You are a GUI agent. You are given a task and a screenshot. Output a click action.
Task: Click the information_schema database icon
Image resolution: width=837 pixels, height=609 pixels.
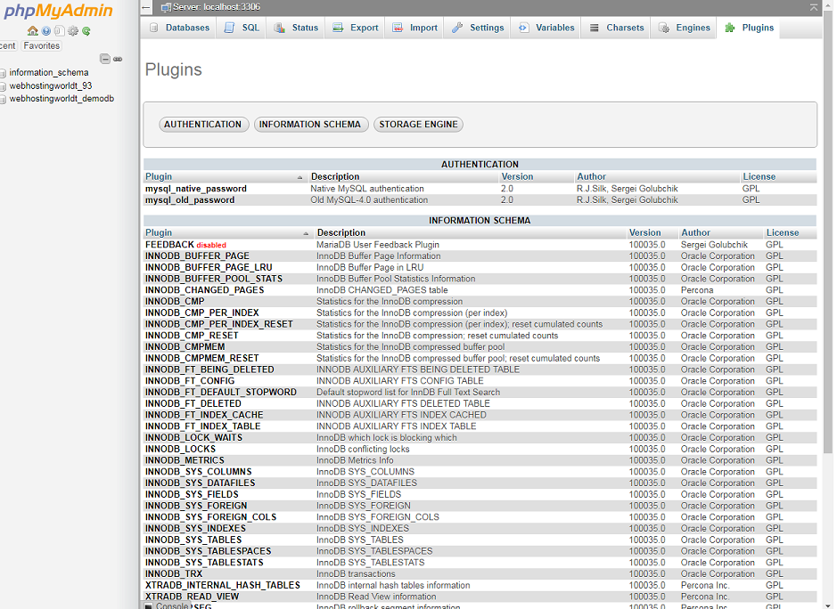(4, 73)
